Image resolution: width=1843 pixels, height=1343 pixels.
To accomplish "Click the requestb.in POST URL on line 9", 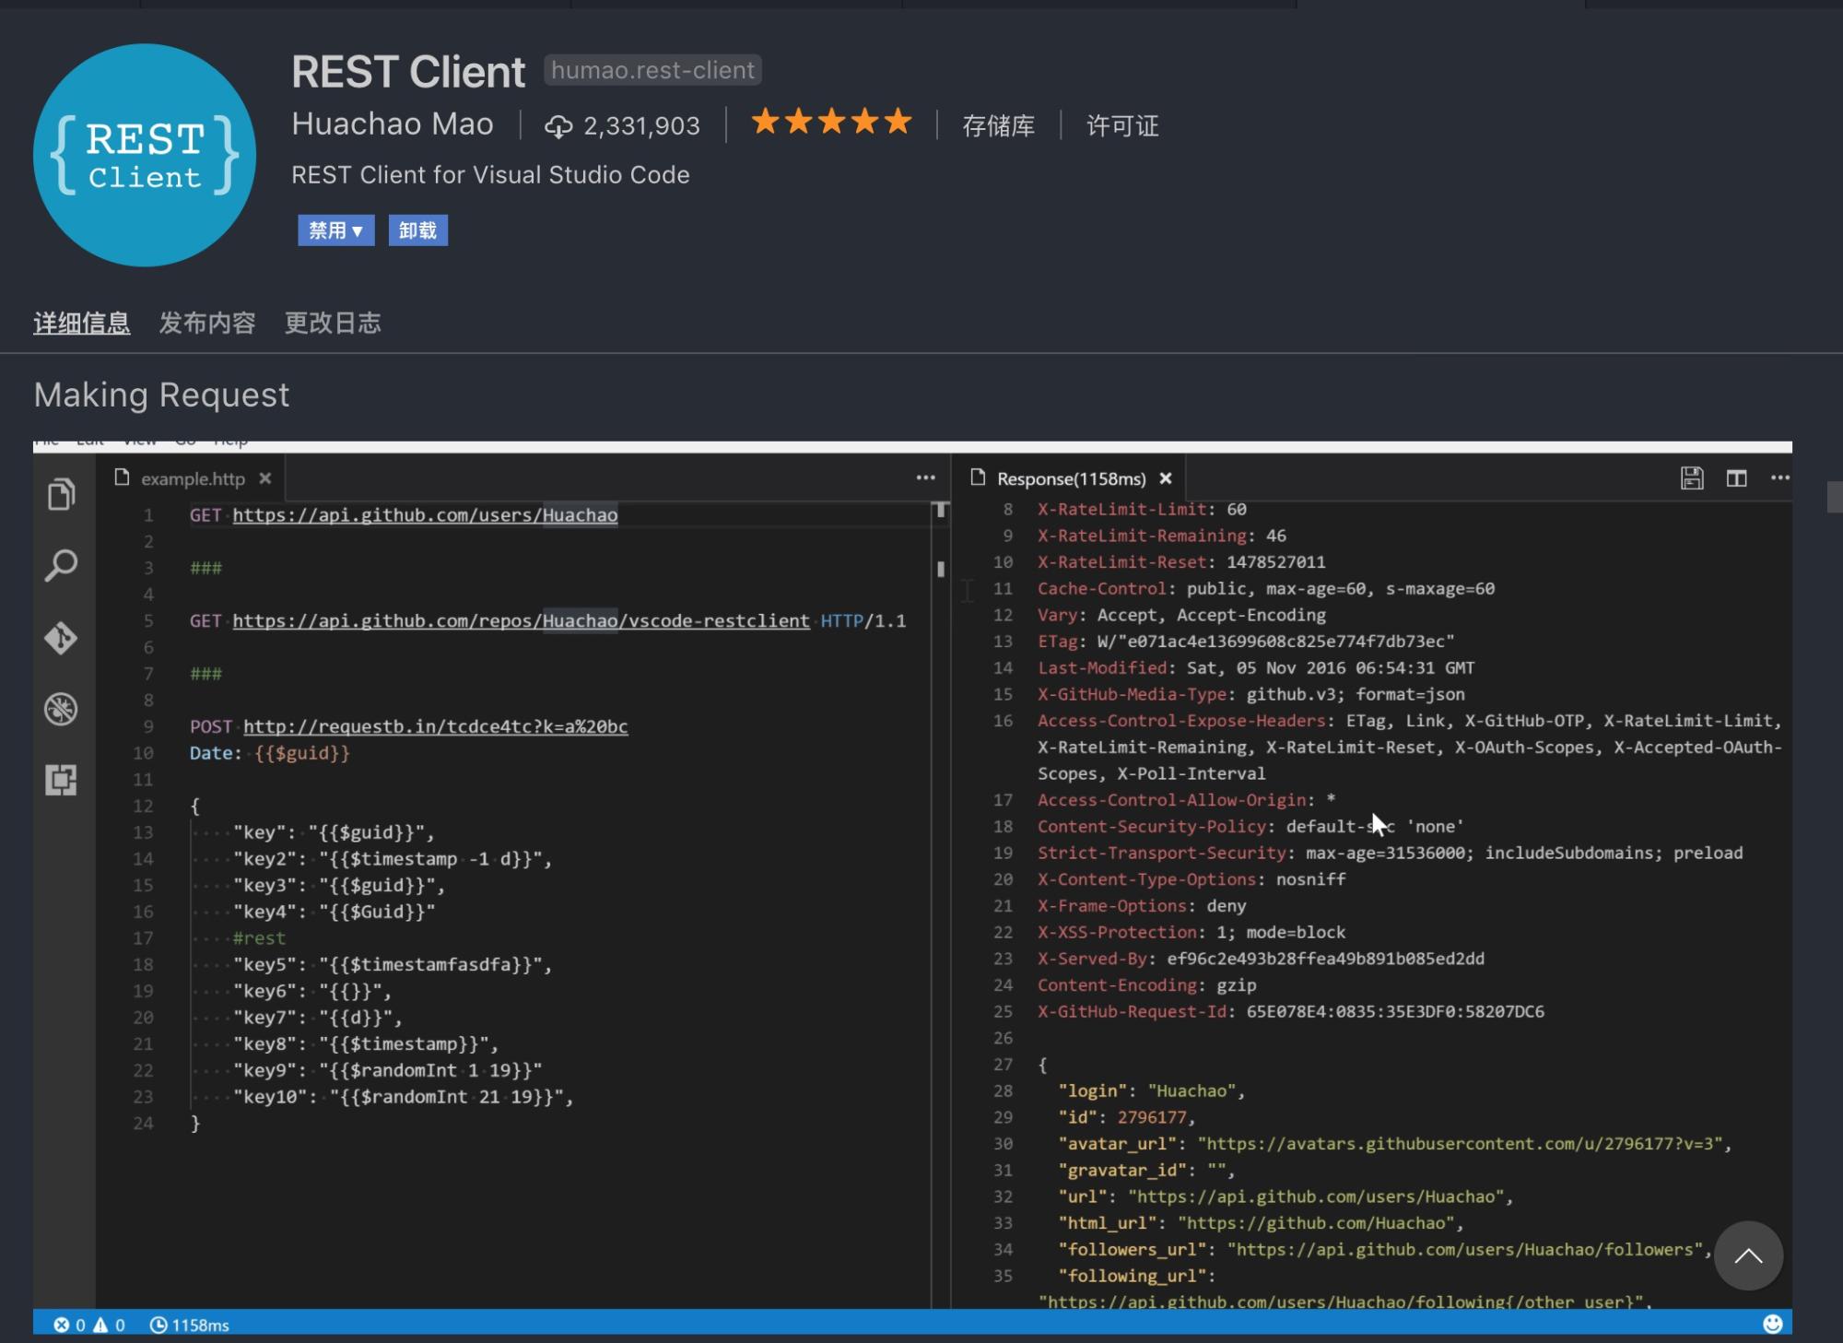I will tap(435, 726).
